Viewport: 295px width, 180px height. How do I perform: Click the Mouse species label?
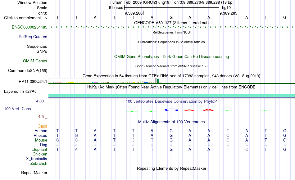tap(41, 140)
